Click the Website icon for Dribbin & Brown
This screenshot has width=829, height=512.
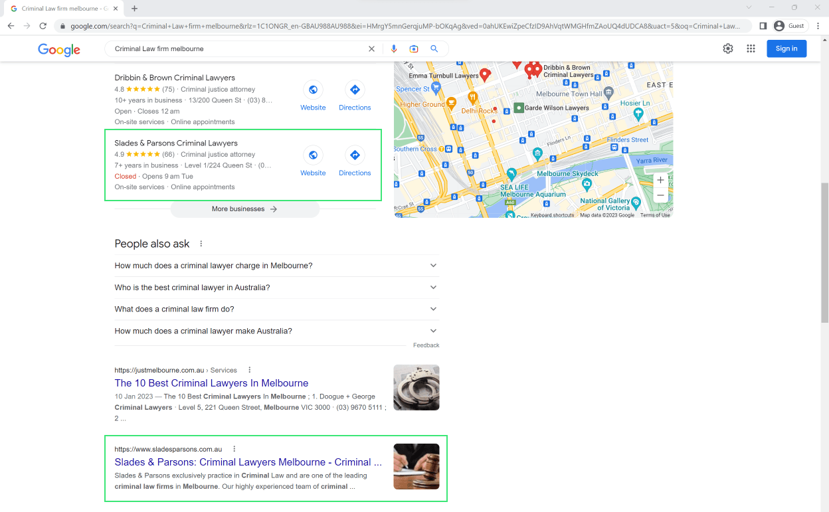313,89
